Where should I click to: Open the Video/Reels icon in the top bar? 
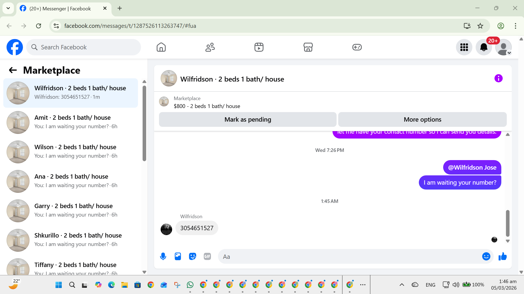point(259,47)
